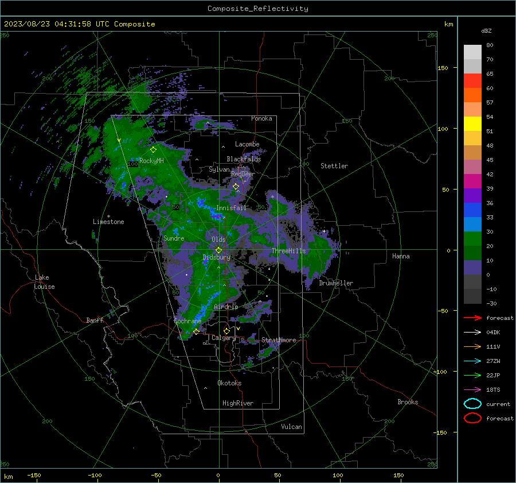The height and width of the screenshot is (483, 516).
Task: Click the yellow diamond marker below RedDeer
Action: (x=236, y=187)
